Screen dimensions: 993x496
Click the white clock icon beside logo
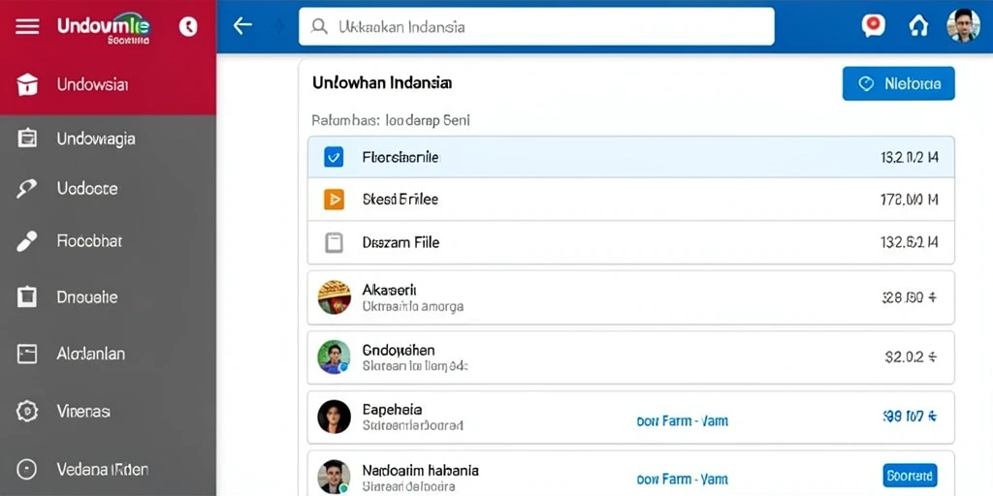pos(188,26)
